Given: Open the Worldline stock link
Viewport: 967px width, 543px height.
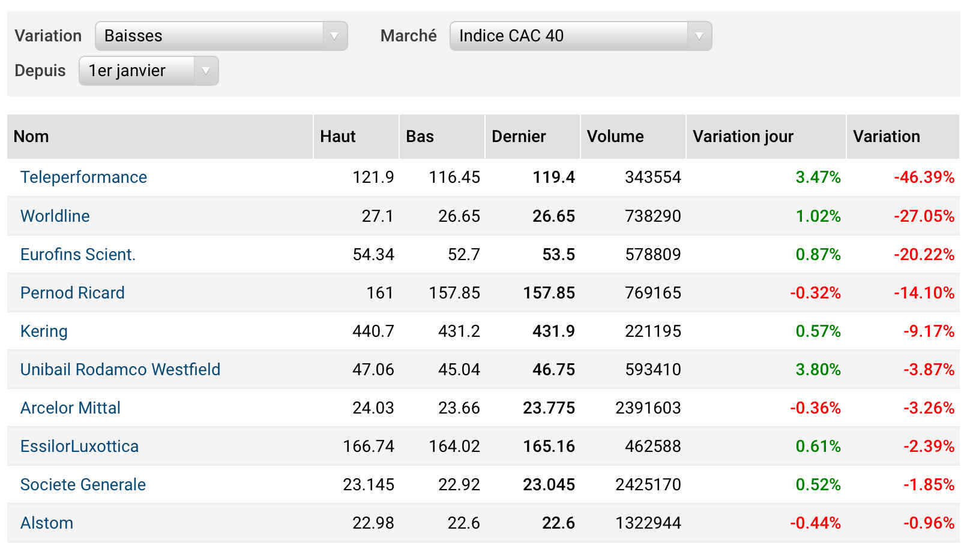Looking at the screenshot, I should click(x=55, y=216).
